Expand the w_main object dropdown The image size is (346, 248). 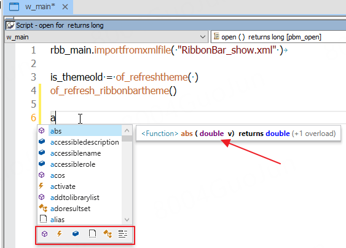(203, 37)
